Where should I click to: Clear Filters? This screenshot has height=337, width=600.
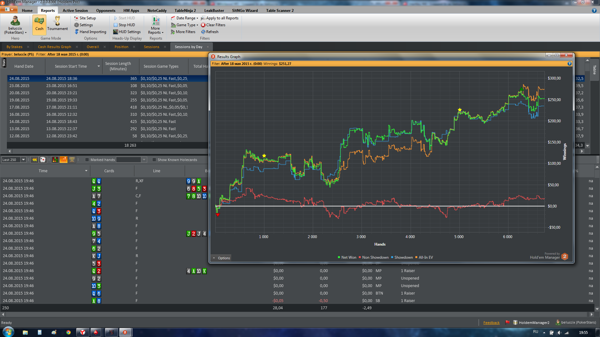tap(213, 25)
